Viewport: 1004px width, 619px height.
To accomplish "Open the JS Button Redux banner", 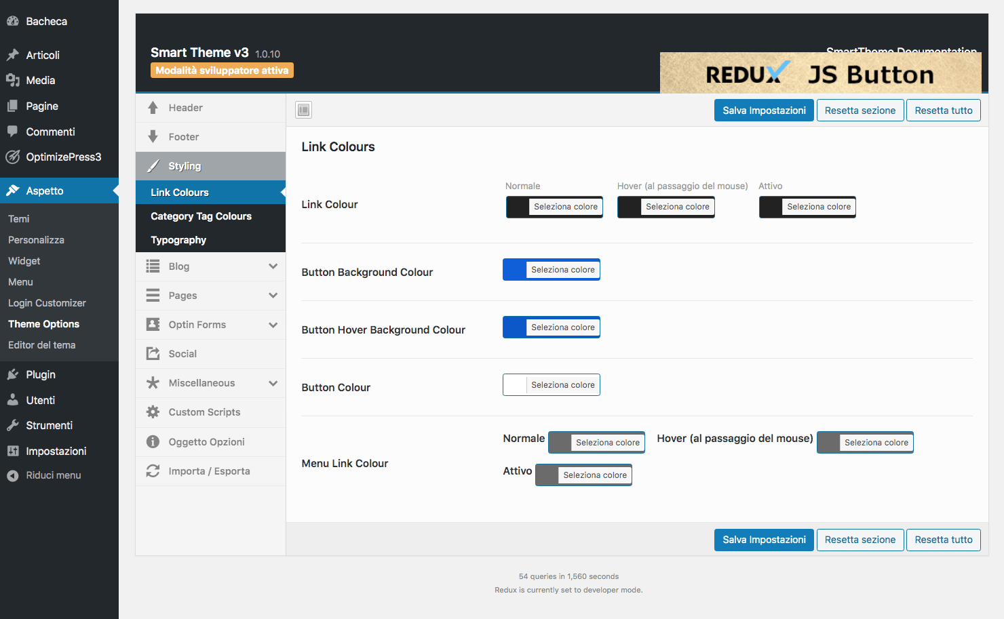I will [821, 73].
